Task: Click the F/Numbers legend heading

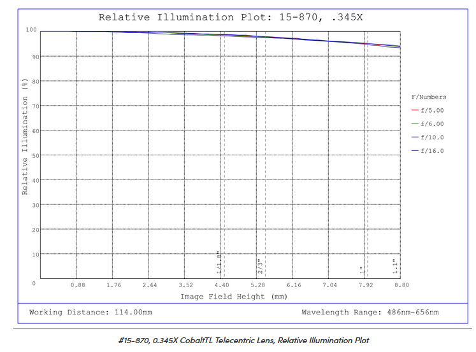Action: [x=429, y=97]
